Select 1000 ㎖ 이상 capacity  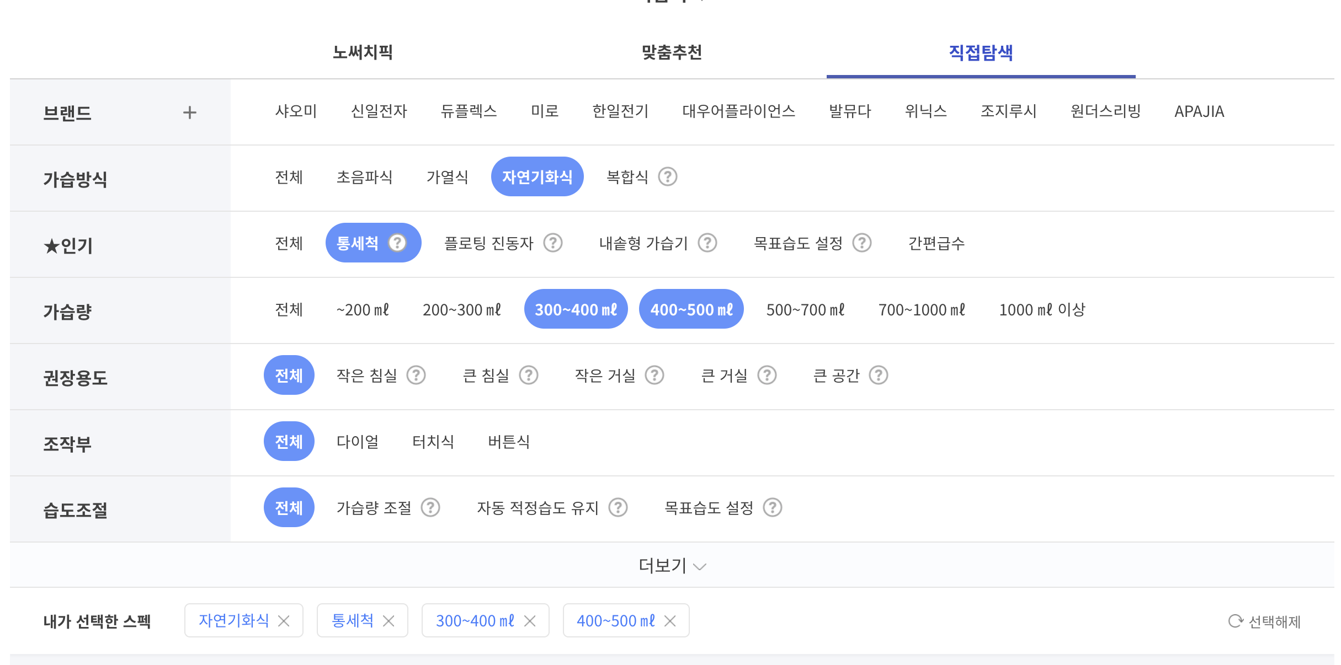pyautogui.click(x=1042, y=309)
